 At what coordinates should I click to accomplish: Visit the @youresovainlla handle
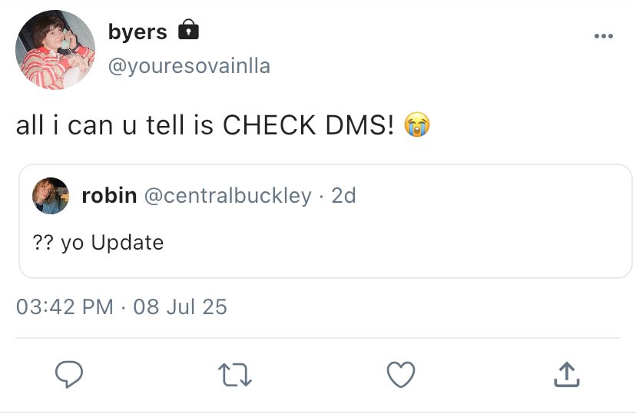click(189, 67)
